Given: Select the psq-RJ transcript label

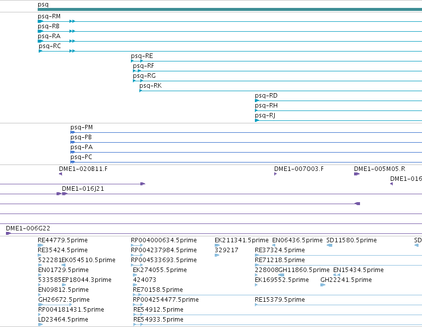Looking at the screenshot, I should [x=265, y=115].
